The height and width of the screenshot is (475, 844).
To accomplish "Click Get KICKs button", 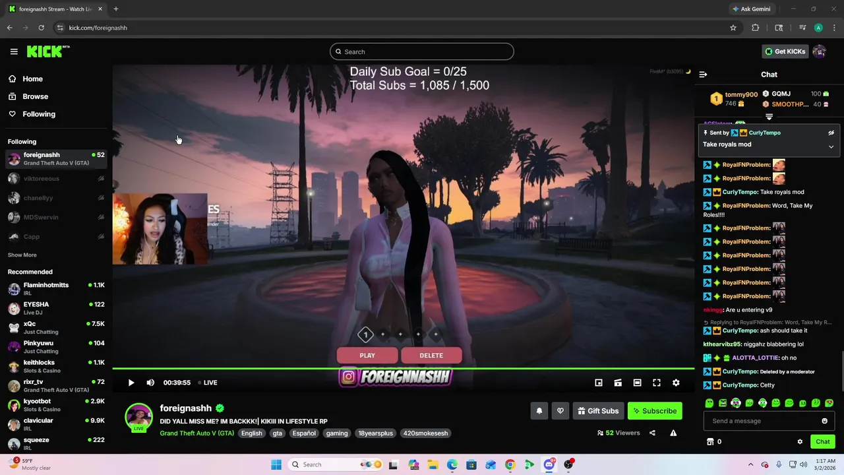I will click(785, 51).
